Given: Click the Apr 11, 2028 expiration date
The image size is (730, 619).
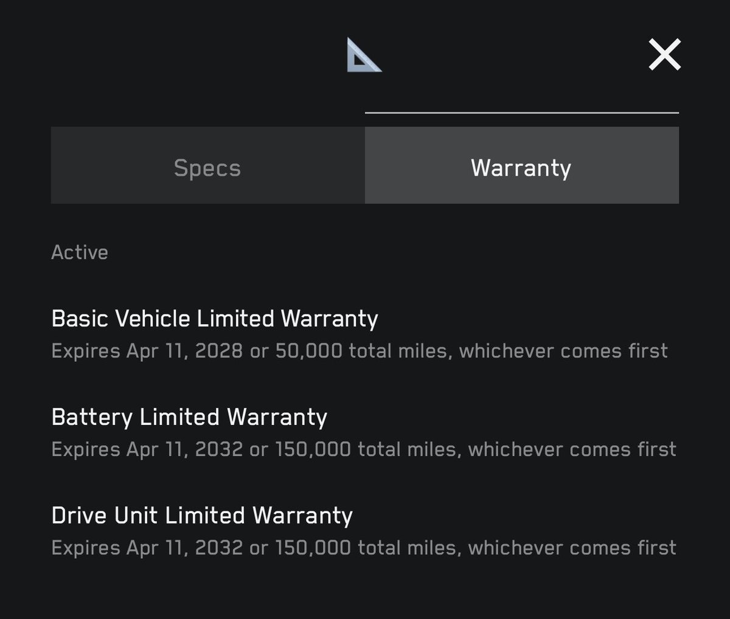Looking at the screenshot, I should [184, 351].
